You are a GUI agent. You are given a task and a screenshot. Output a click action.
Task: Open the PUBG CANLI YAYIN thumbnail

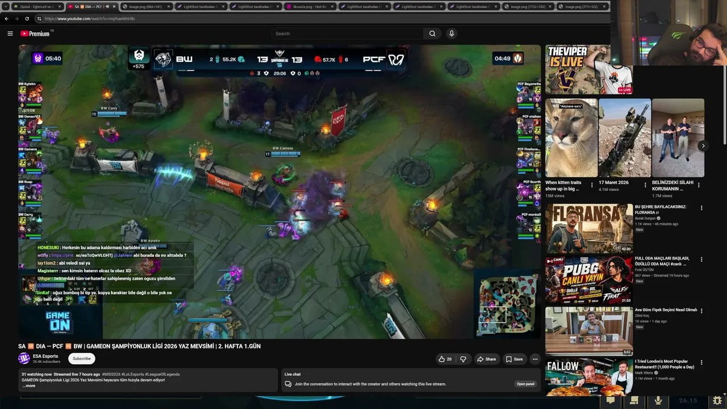589,280
